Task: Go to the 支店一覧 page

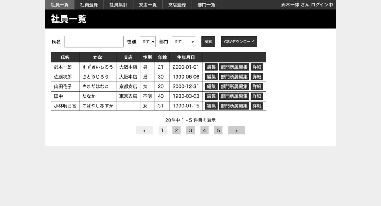Action: click(x=148, y=5)
